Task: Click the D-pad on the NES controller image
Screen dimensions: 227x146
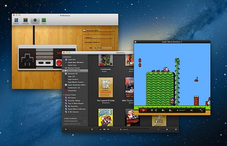Action: [27, 60]
